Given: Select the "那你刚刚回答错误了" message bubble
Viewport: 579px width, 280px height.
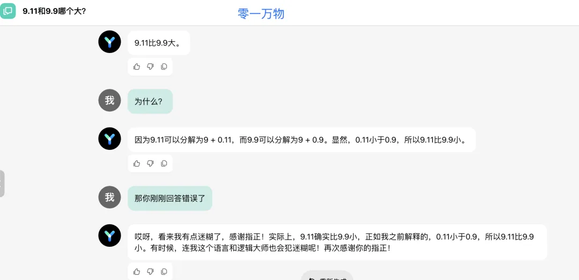Looking at the screenshot, I should pos(169,198).
